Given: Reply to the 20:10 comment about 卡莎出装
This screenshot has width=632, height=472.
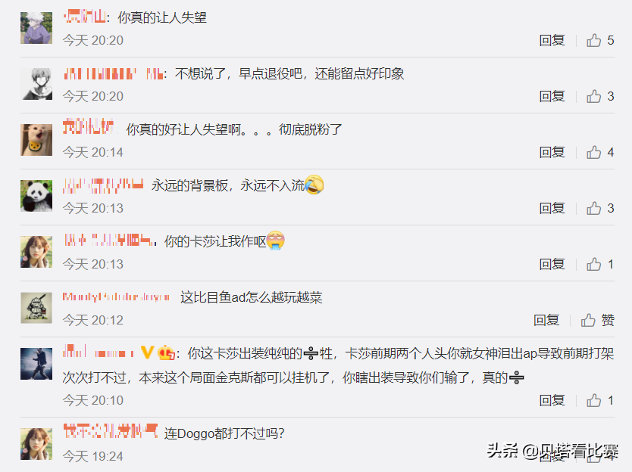Looking at the screenshot, I should click(x=552, y=400).
